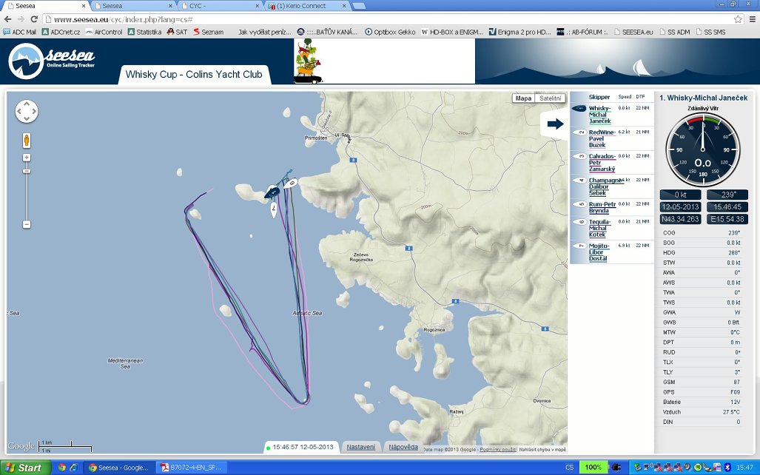Switch map to Satelitní view
Viewport: 760px width, 475px height.
tap(550, 98)
